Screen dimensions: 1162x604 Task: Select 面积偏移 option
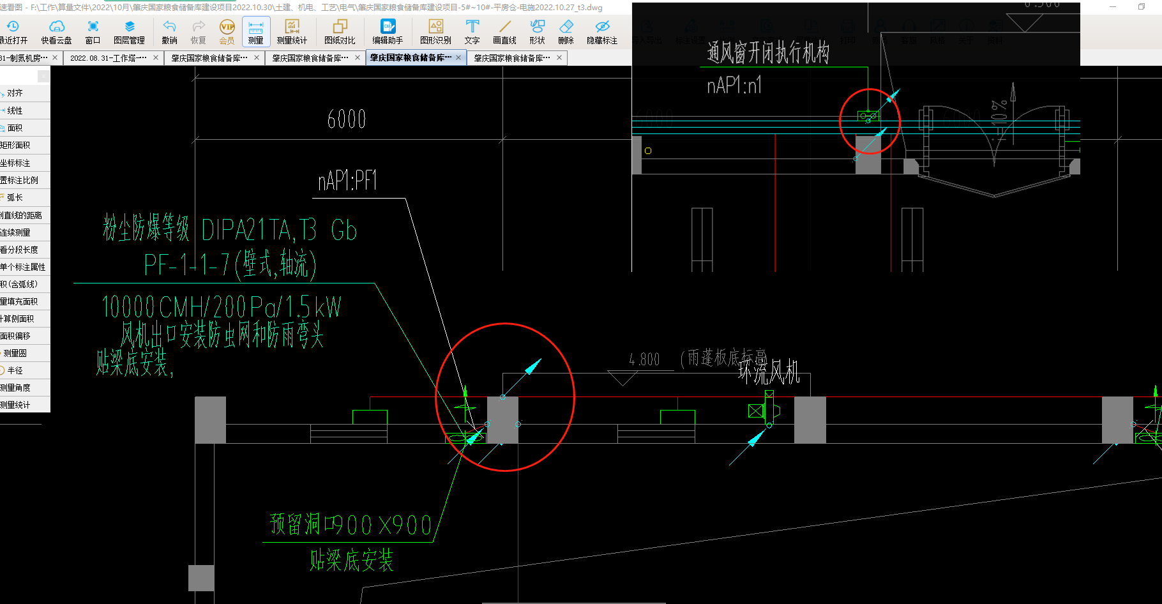[x=25, y=335]
